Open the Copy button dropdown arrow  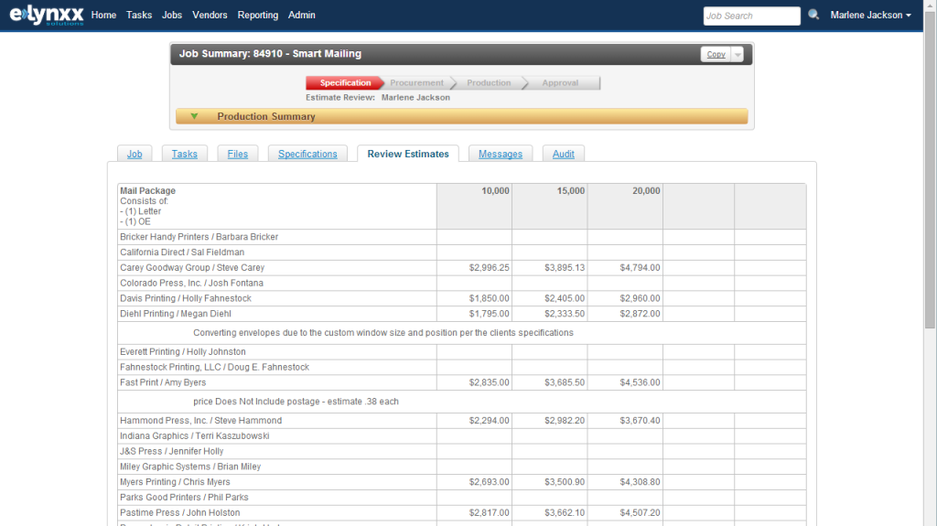coord(738,55)
